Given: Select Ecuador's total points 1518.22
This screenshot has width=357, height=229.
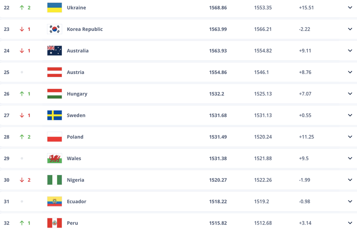Looking at the screenshot, I should [218, 202].
